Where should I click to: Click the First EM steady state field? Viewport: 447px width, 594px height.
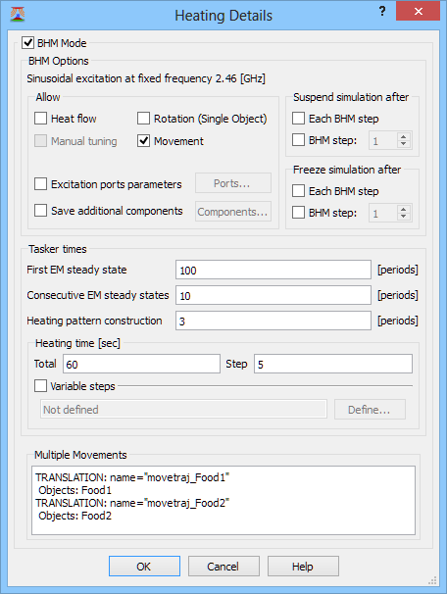[x=273, y=270]
